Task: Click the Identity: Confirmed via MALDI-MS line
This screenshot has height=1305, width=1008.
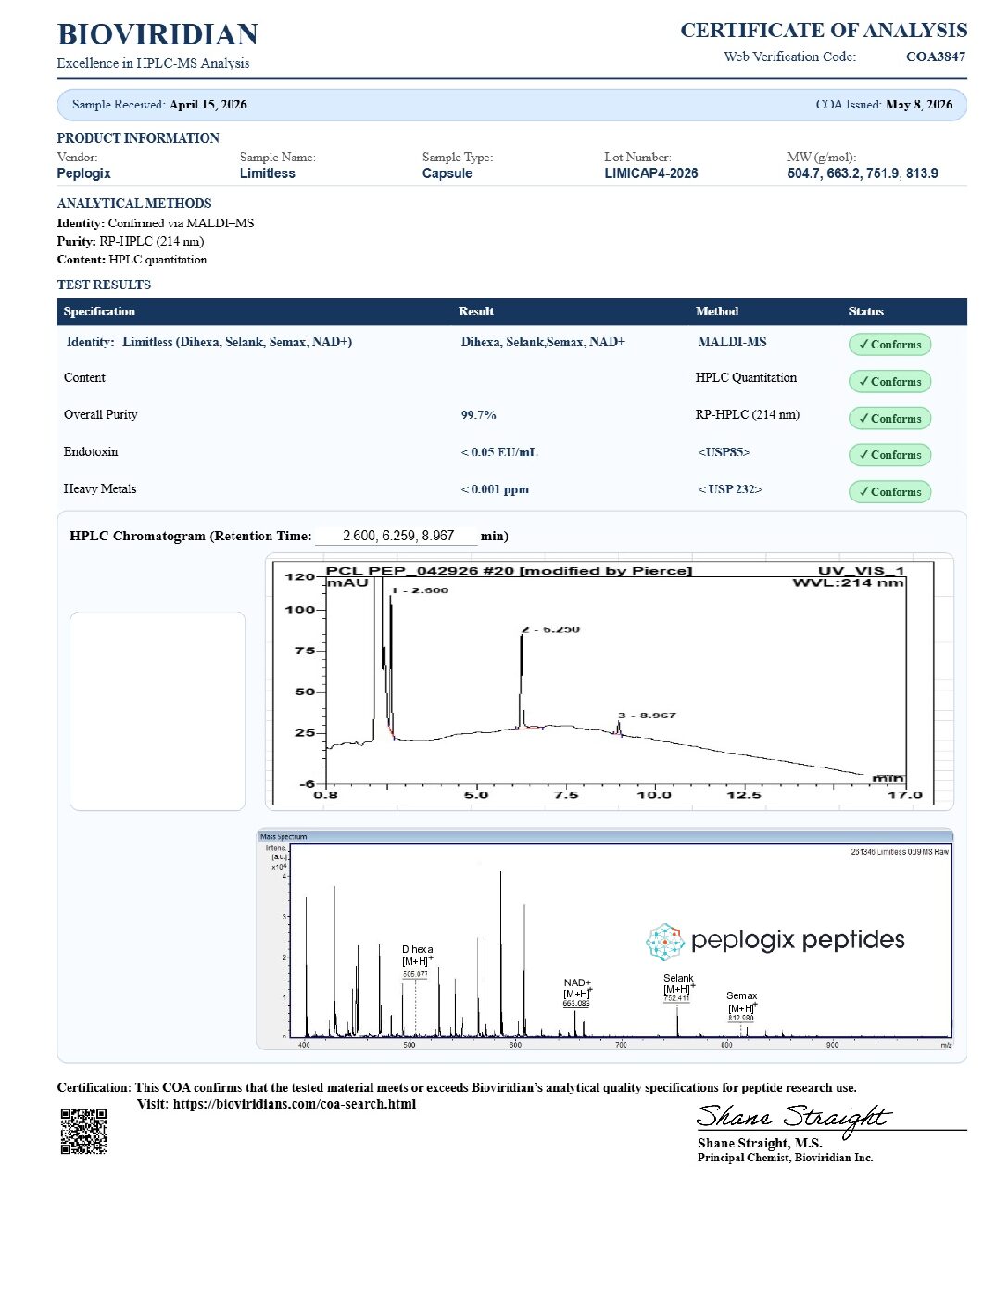Action: click(155, 223)
